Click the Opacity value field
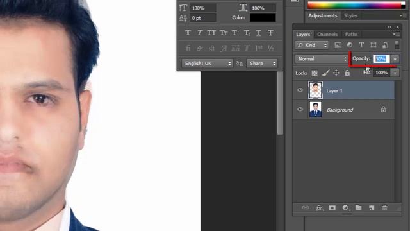 [382, 59]
